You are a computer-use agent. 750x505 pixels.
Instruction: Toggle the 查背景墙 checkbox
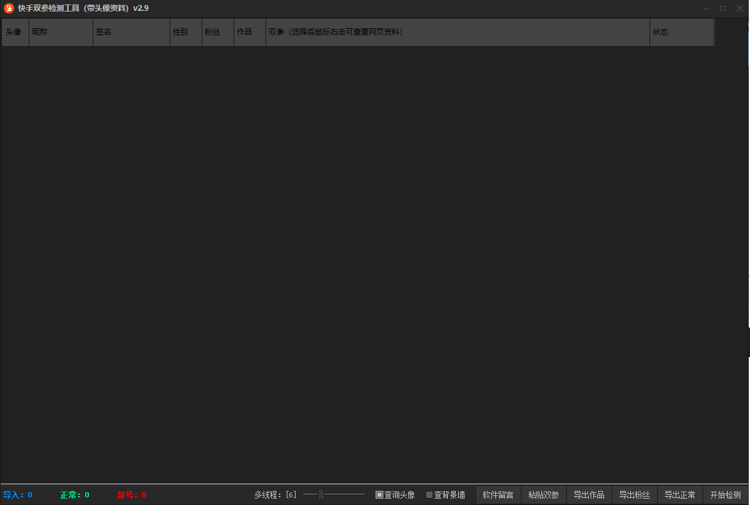click(x=429, y=495)
